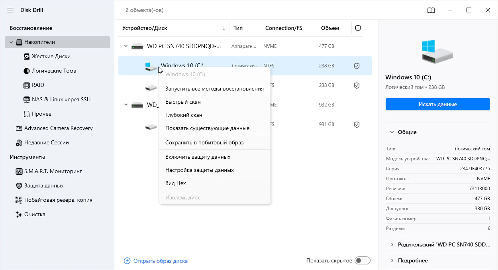Collapse the Накопители tree section
Viewport: 498px width, 270px height.
11,42
